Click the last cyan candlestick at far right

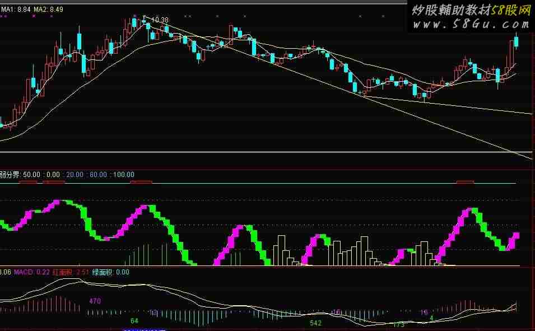[x=516, y=41]
